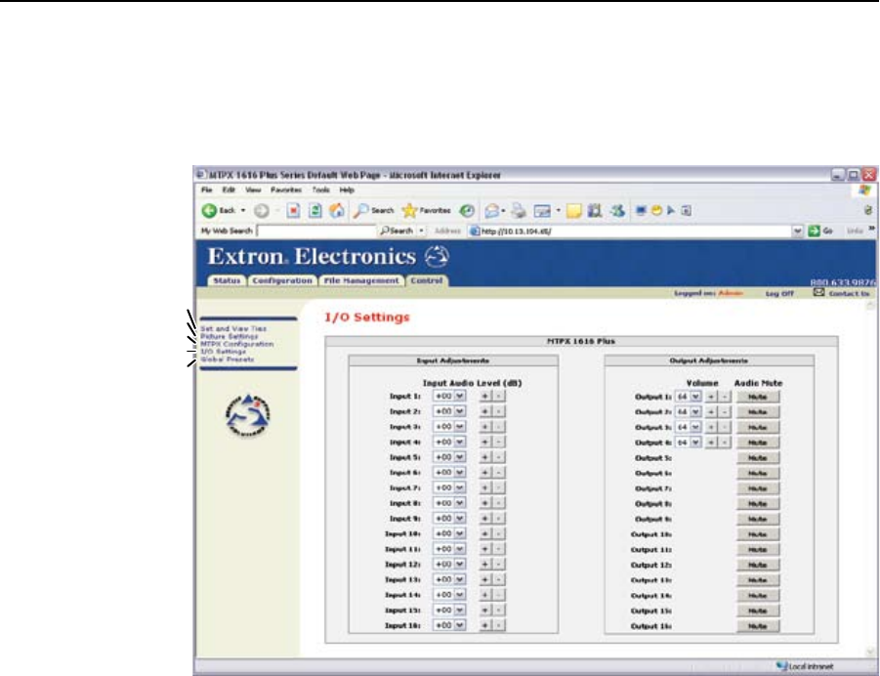Switch to the Status tab

(x=227, y=280)
